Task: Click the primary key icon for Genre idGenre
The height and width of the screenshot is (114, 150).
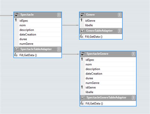Action: 82,20
